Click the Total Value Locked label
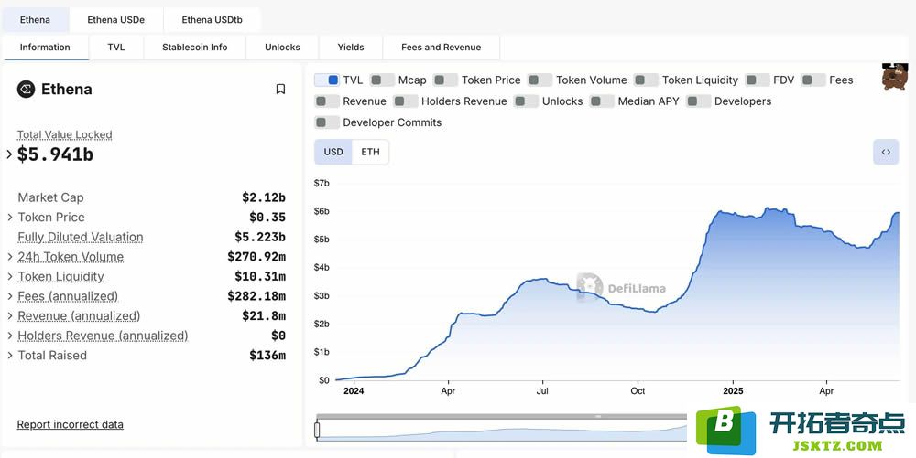 [65, 134]
